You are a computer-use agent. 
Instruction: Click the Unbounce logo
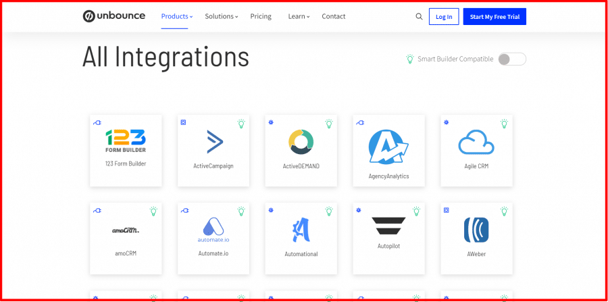coord(114,16)
